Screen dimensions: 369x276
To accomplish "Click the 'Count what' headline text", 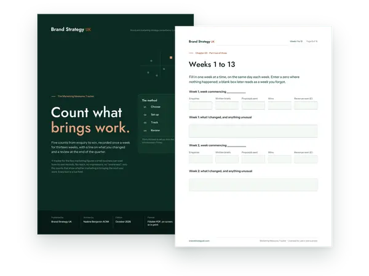I will click(87, 112).
